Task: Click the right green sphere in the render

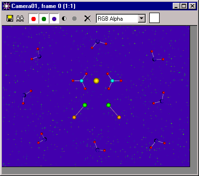Action: 108,105
